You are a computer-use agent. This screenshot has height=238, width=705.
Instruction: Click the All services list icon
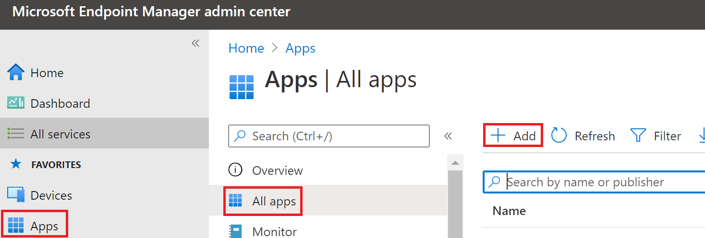pos(16,134)
